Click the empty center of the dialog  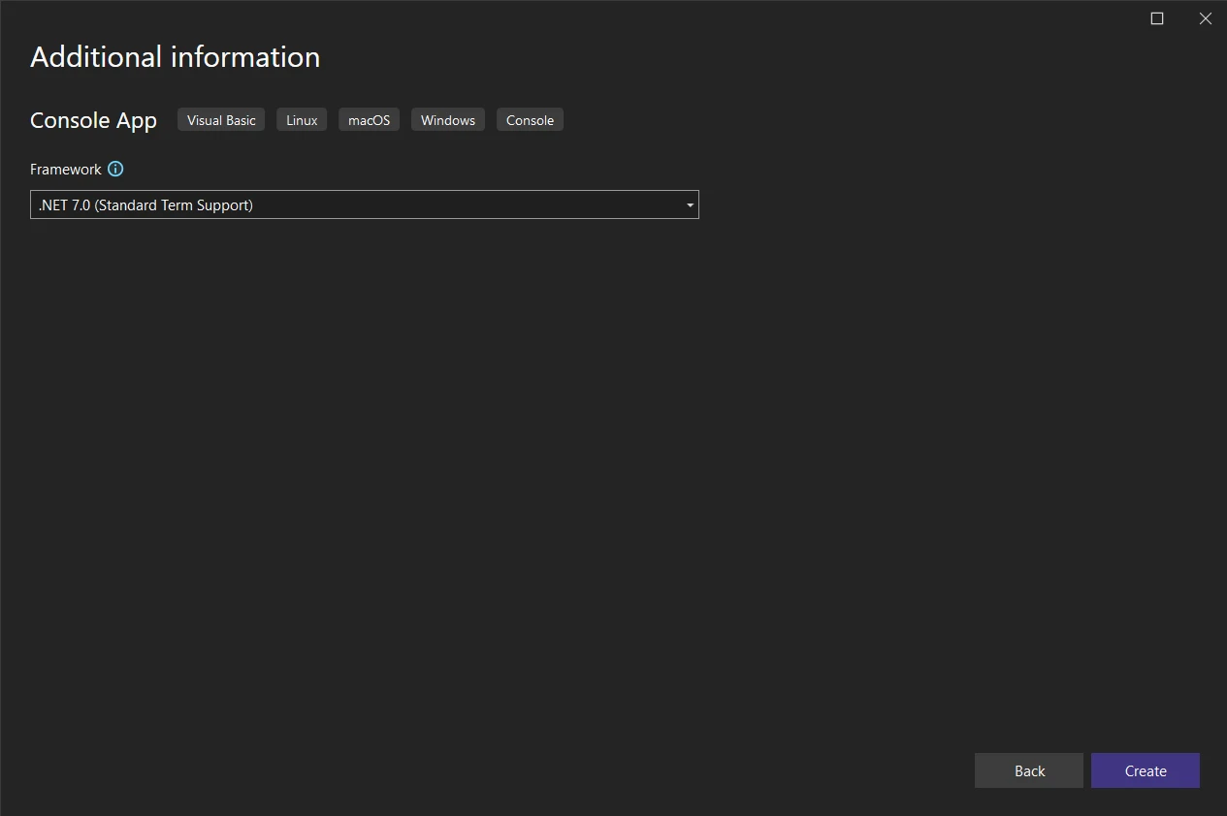pos(613,465)
